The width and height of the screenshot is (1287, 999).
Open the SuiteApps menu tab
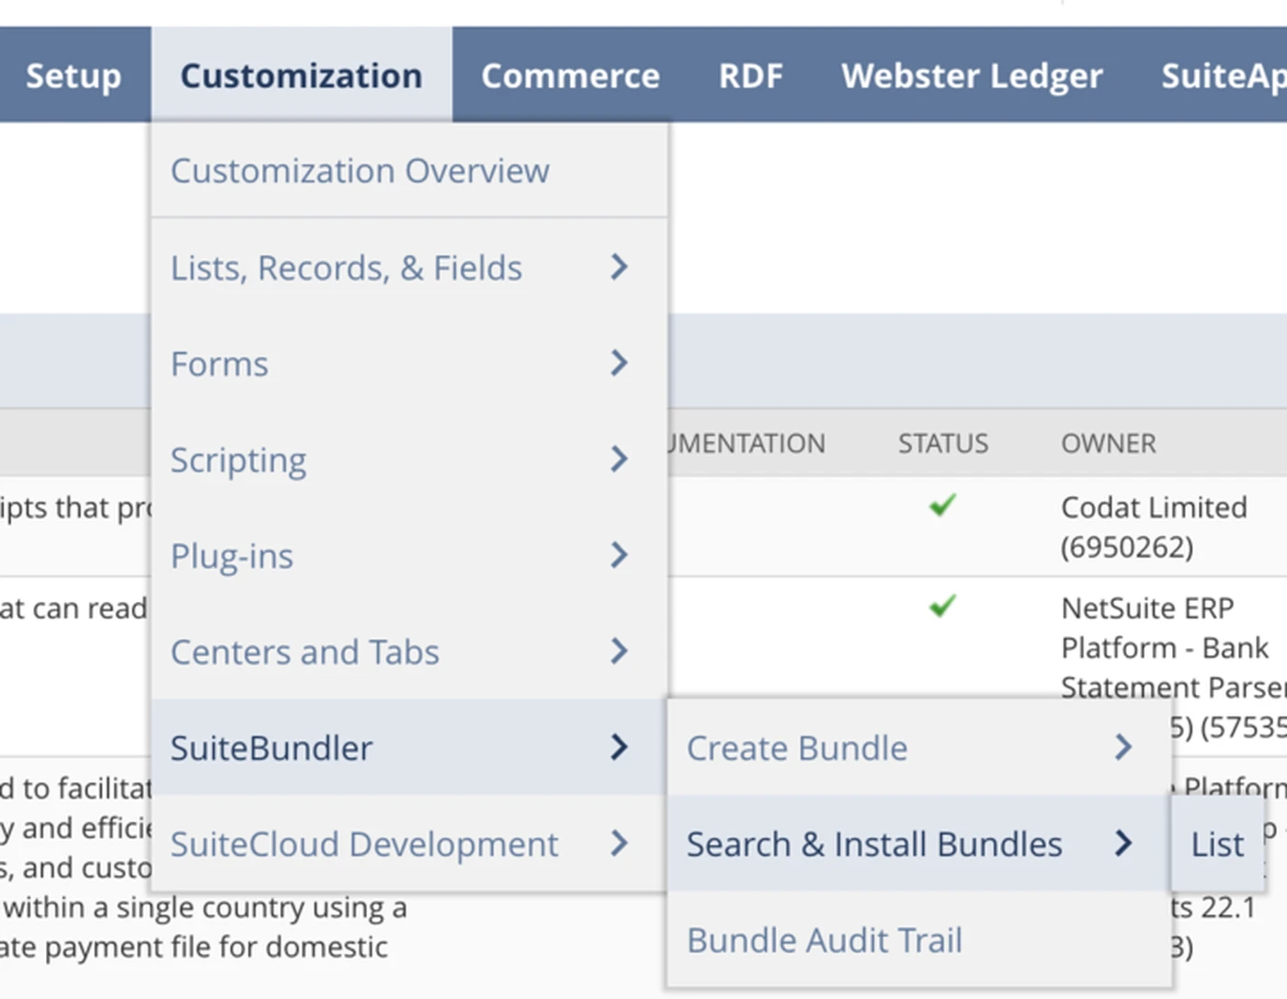tap(1223, 75)
